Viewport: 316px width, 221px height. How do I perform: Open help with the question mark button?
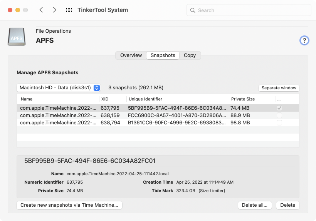pyautogui.click(x=304, y=40)
